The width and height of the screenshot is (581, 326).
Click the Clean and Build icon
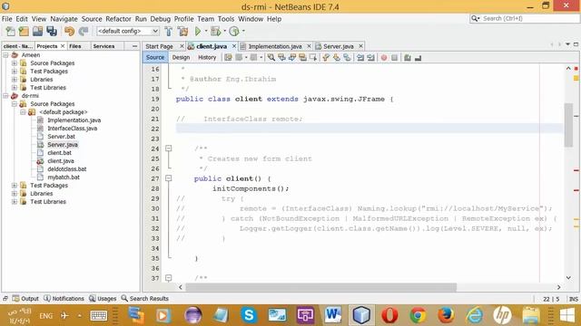182,32
